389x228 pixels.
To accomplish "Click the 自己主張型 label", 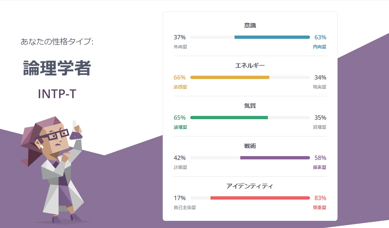I will pyautogui.click(x=185, y=207).
